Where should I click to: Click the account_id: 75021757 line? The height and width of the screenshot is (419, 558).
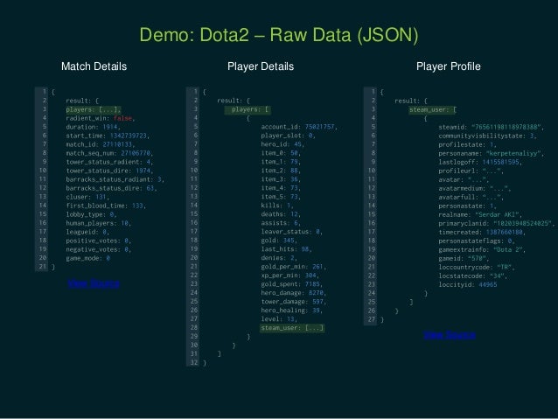[299, 127]
